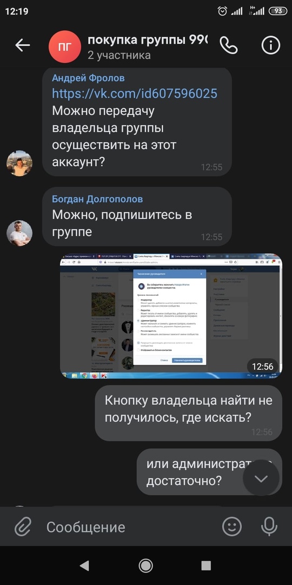
Task: Tap the Android recent apps square
Action: point(206,565)
